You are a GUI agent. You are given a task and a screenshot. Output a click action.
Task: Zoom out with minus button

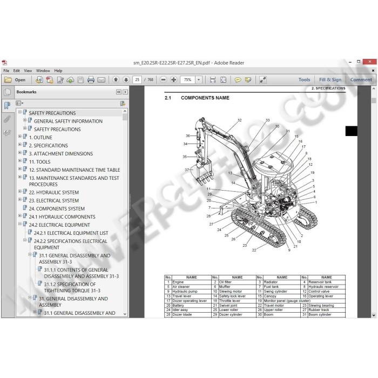(163, 79)
